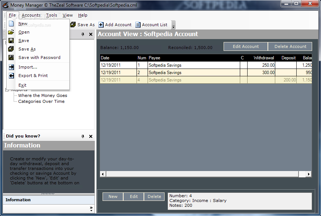Click the Balance: 1,150.00 label
Image resolution: width=321 pixels, height=216 pixels.
(119, 48)
